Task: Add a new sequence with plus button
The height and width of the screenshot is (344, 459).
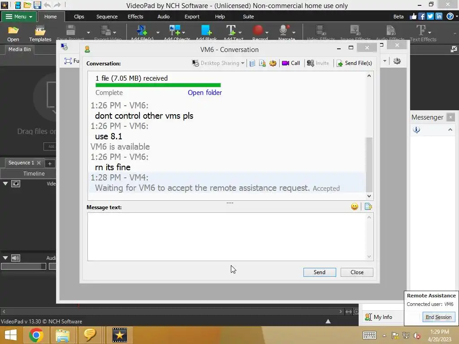Action: pyautogui.click(x=50, y=163)
